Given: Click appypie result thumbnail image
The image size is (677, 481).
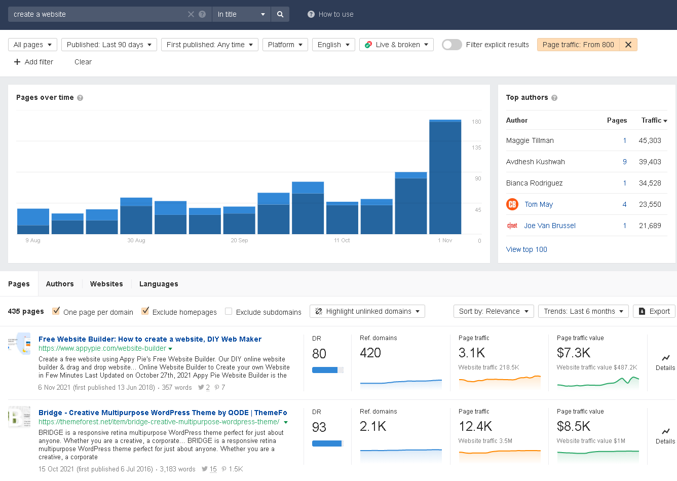Looking at the screenshot, I should 19,343.
